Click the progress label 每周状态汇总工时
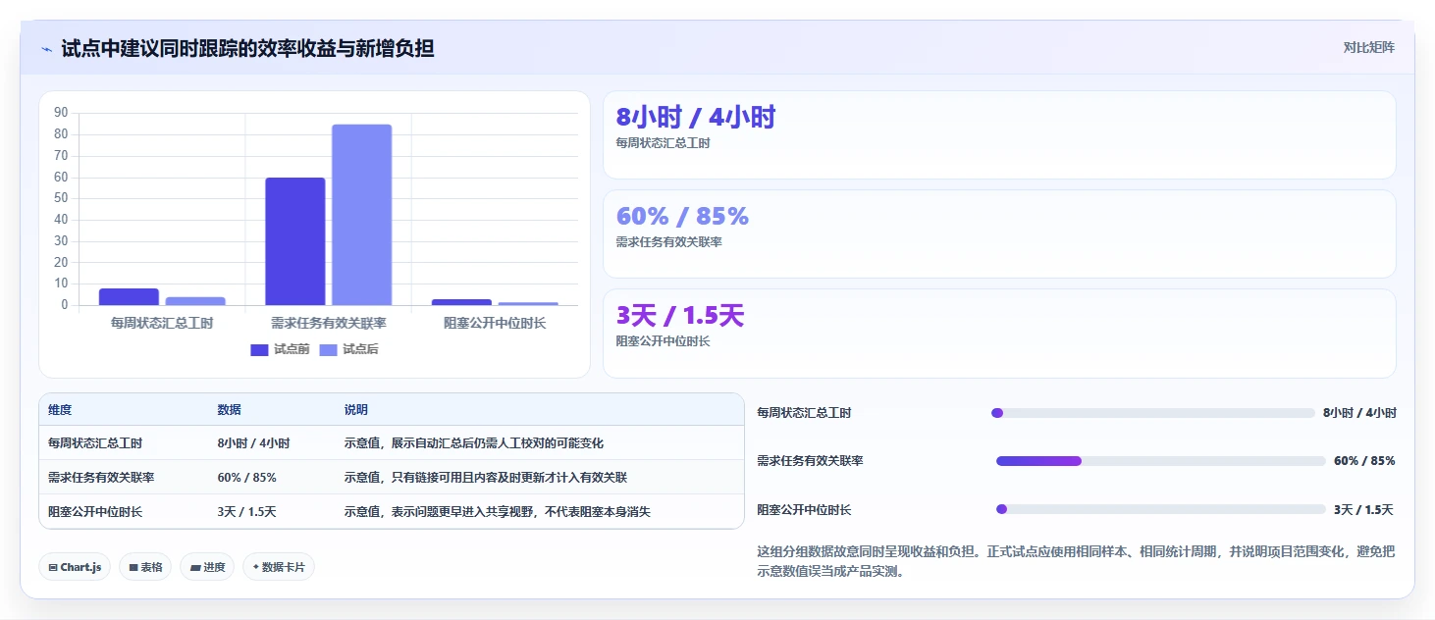 click(804, 413)
